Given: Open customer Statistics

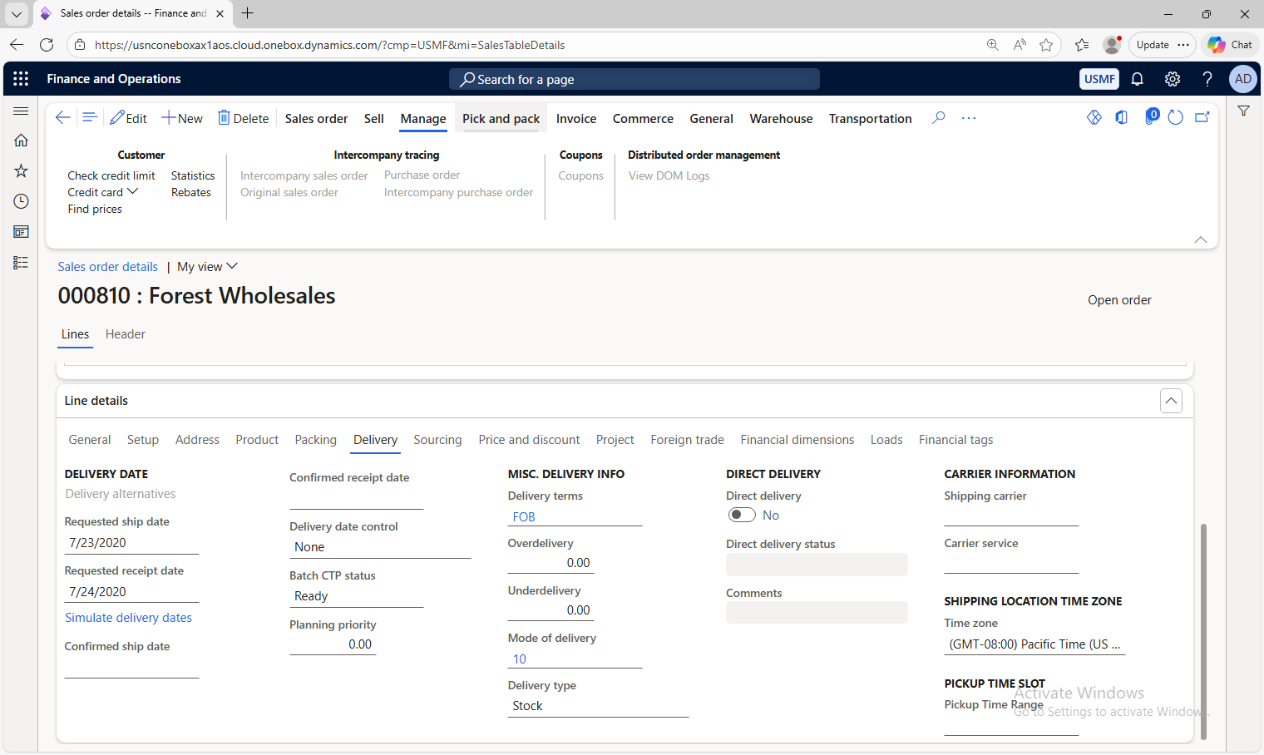Looking at the screenshot, I should [x=193, y=175].
